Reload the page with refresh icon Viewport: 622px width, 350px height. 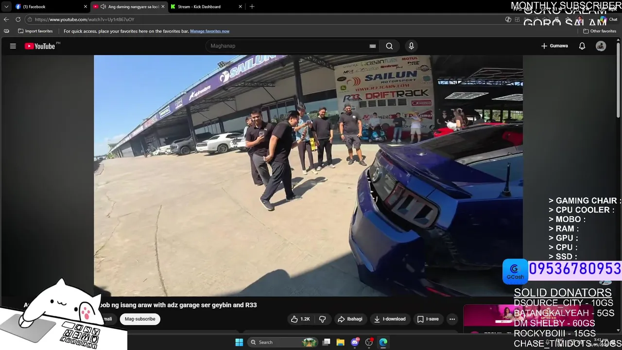pos(18,19)
